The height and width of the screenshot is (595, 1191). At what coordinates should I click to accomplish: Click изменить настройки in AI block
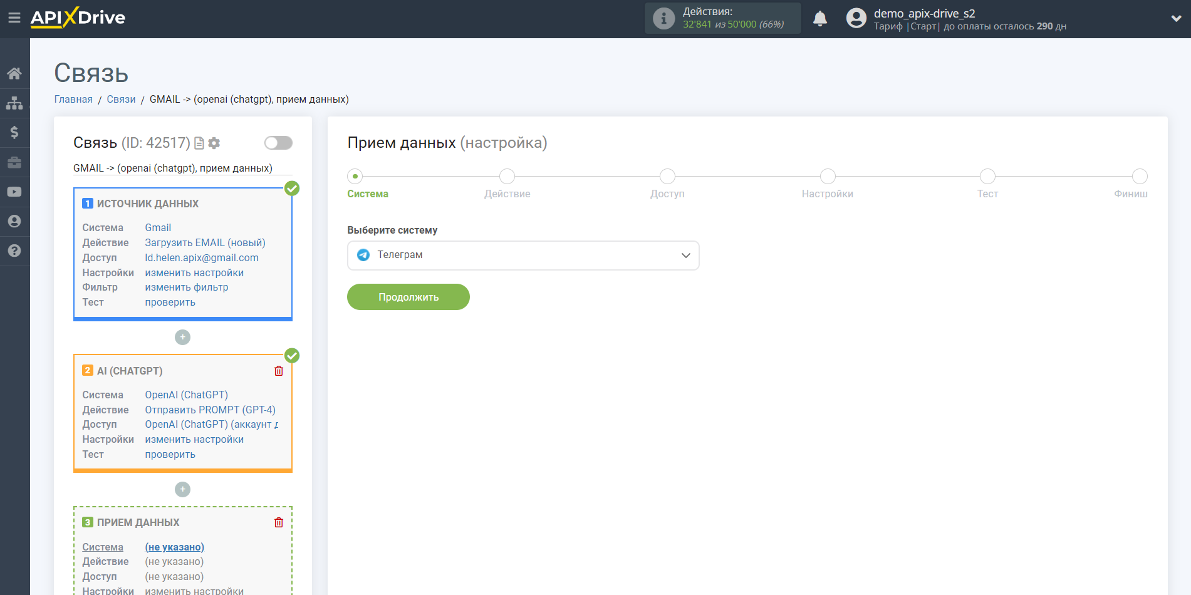click(194, 440)
